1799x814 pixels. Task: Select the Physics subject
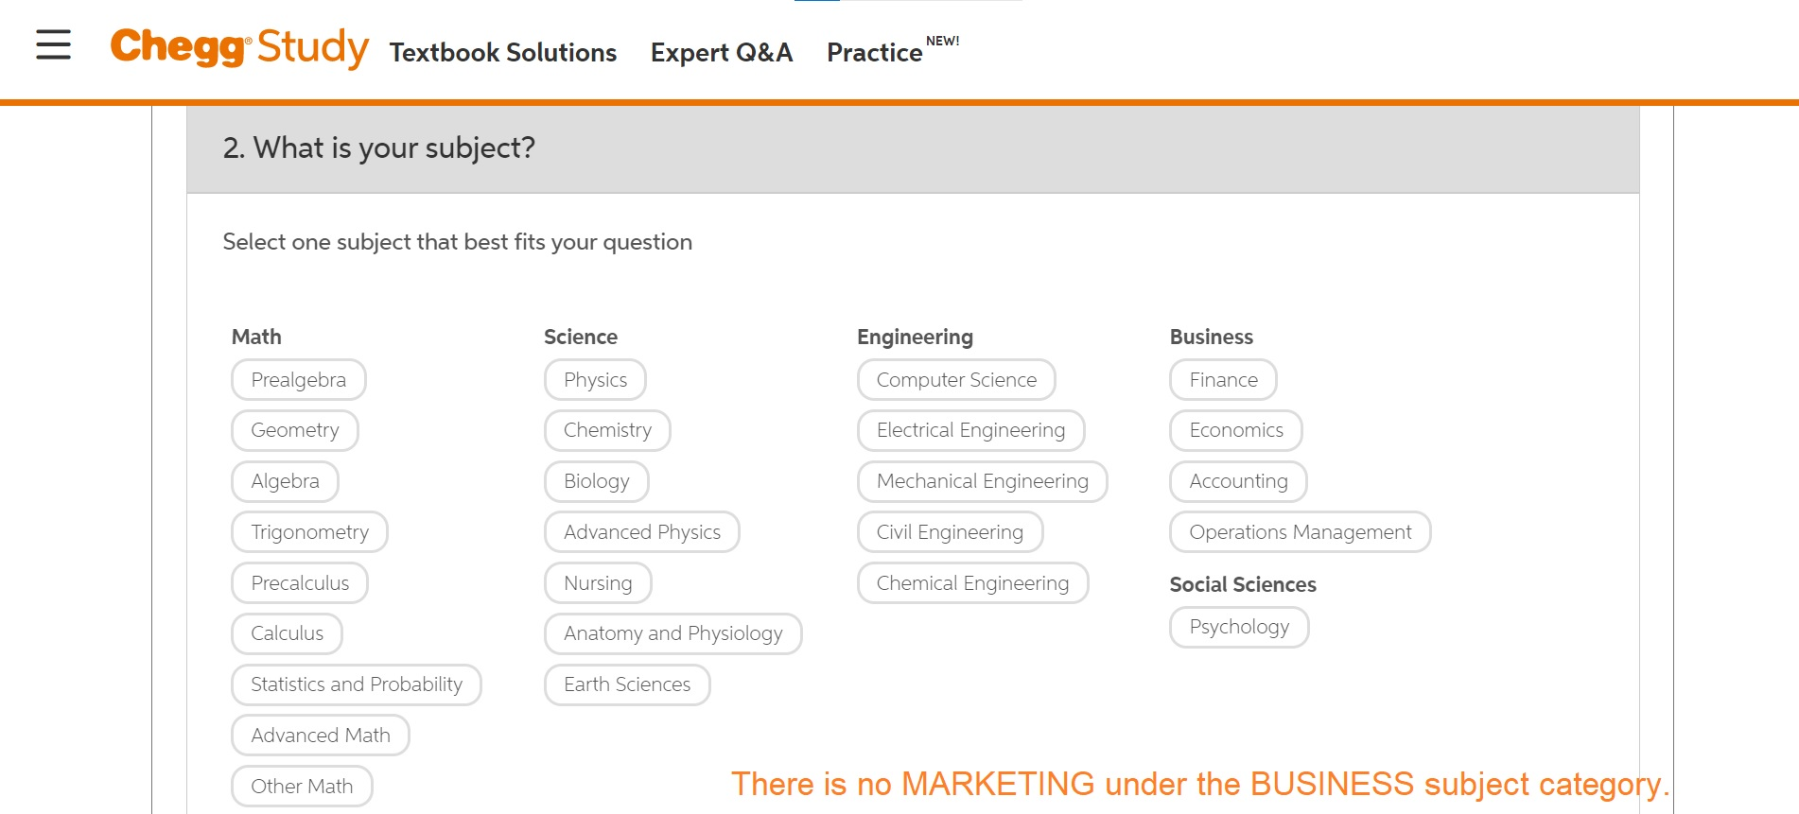coord(595,379)
